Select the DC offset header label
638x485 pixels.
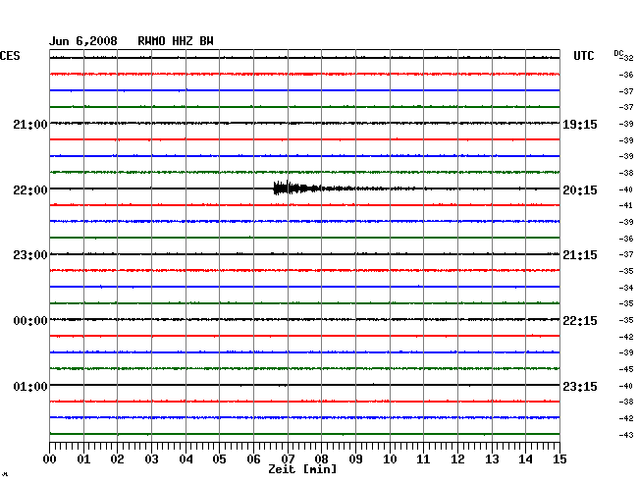pyautogui.click(x=618, y=53)
